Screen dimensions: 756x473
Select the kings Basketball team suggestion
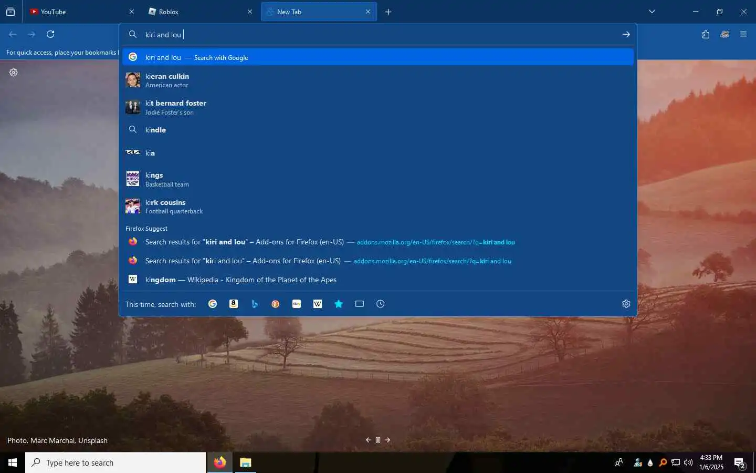click(x=378, y=179)
